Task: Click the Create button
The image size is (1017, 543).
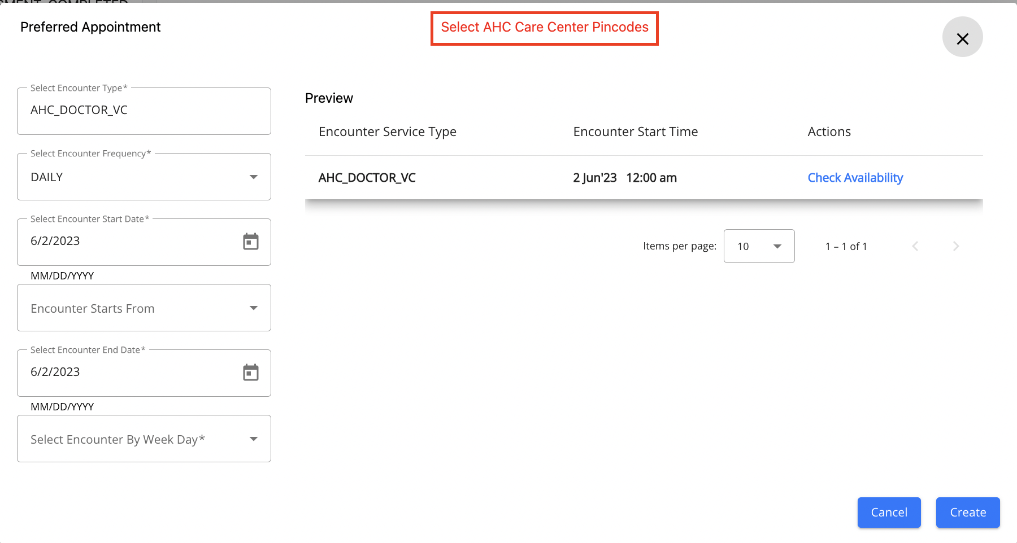Action: (x=967, y=513)
